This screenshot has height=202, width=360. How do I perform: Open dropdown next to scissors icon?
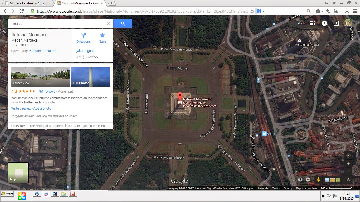click(x=341, y=11)
